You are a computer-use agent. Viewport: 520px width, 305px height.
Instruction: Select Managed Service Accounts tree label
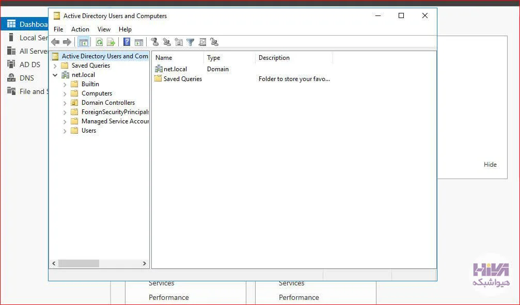[115, 121]
